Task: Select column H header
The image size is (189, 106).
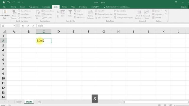Action: 118,32
